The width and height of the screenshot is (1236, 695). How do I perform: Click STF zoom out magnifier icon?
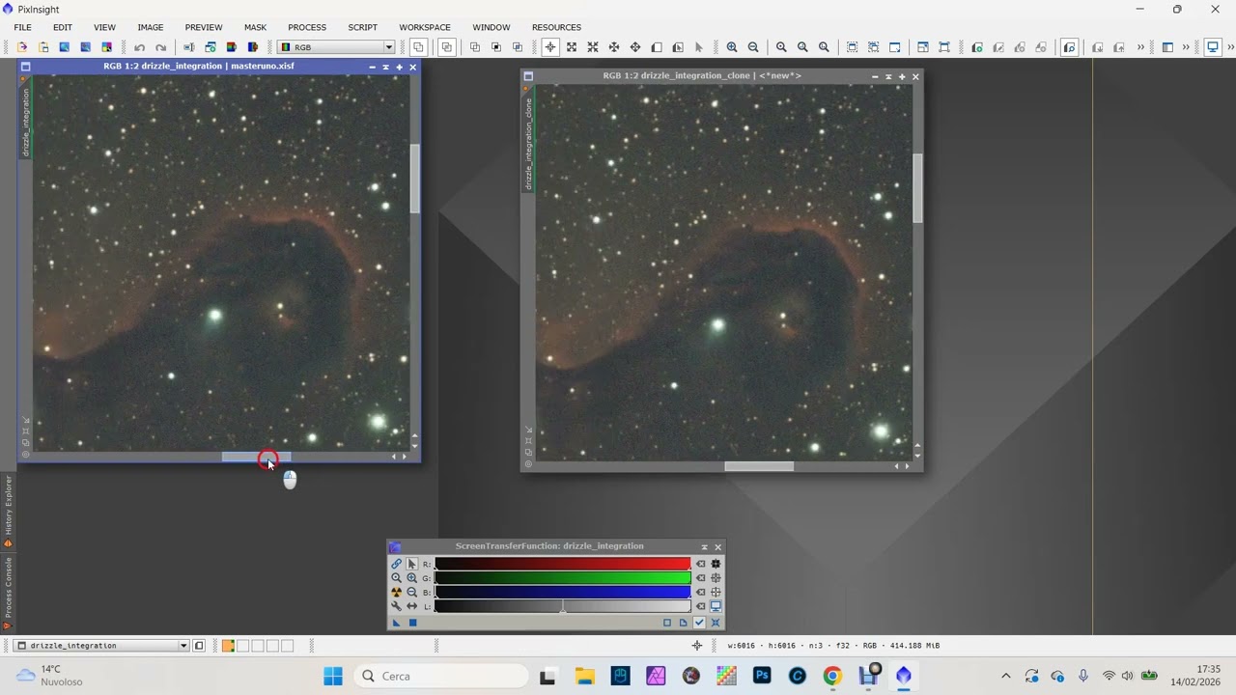(x=411, y=593)
